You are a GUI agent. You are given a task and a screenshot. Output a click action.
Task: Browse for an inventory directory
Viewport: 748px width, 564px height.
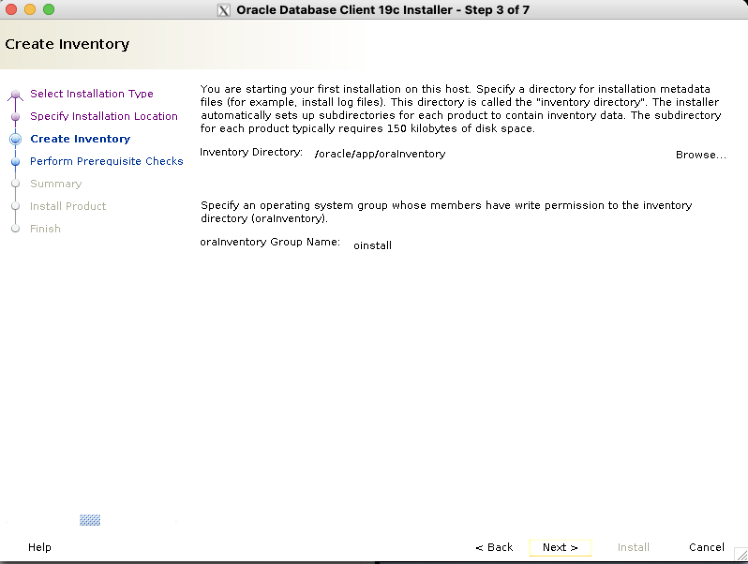click(701, 155)
